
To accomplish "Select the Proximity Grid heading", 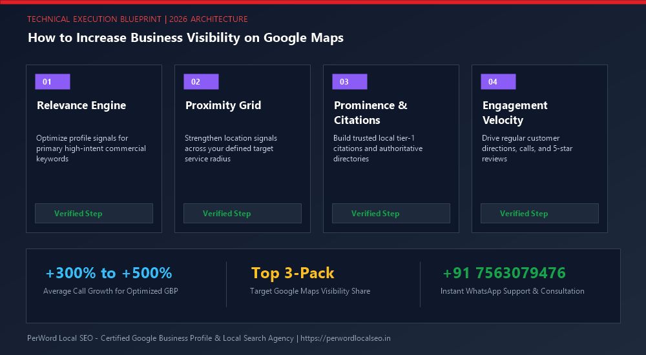I will (224, 105).
